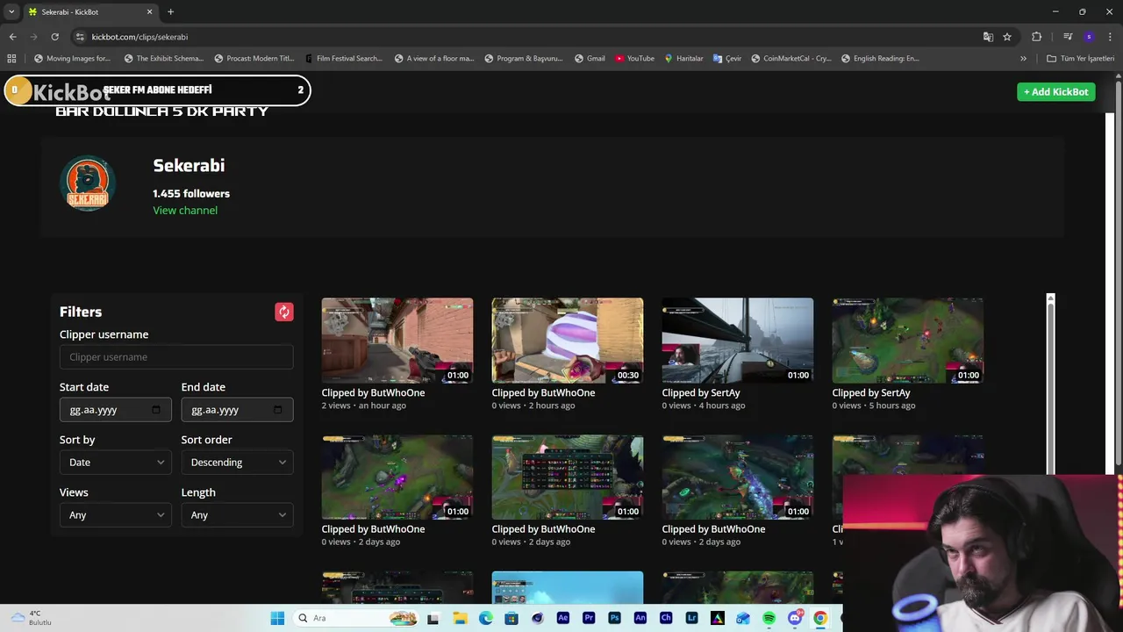Image resolution: width=1123 pixels, height=632 pixels.
Task: Open the Tüm Yer İşaretleri folder
Action: pos(1080,59)
